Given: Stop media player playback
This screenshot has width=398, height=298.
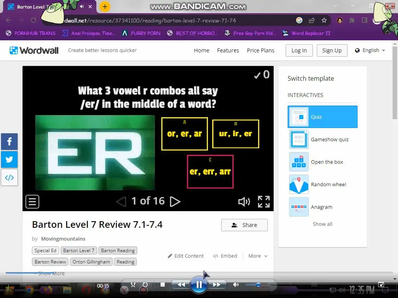Looking at the screenshot, I should pyautogui.click(x=163, y=284).
